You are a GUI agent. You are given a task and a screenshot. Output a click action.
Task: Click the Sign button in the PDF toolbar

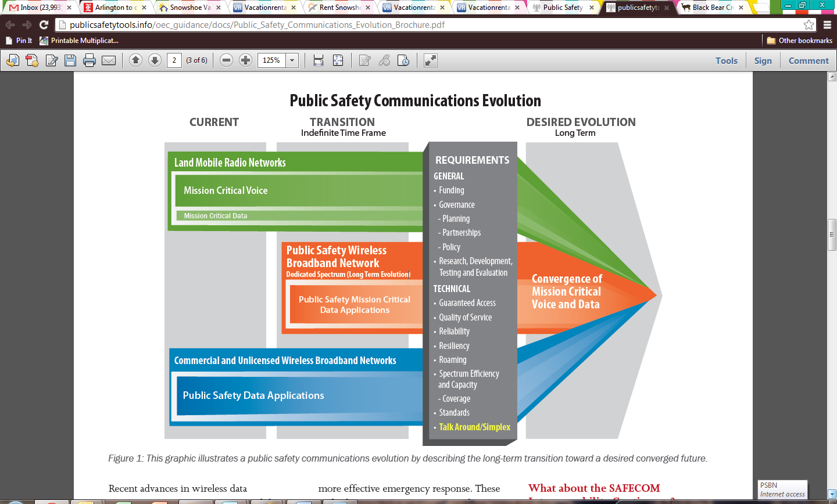click(763, 60)
